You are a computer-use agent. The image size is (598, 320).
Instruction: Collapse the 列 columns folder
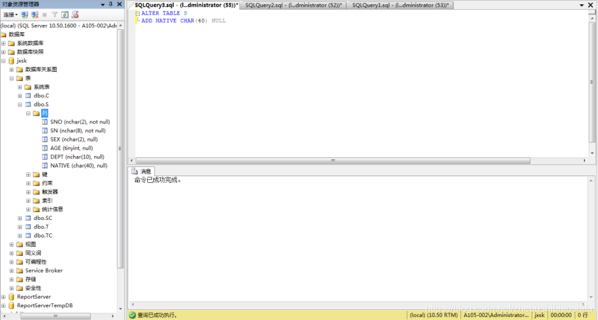(x=29, y=114)
